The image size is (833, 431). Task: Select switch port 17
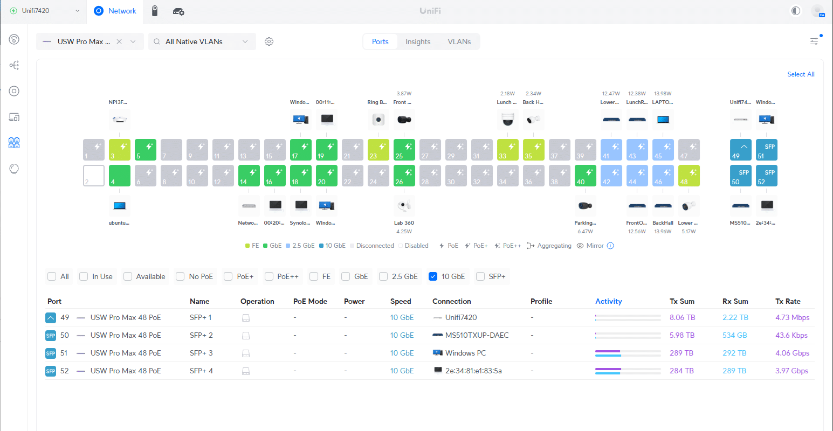301,150
